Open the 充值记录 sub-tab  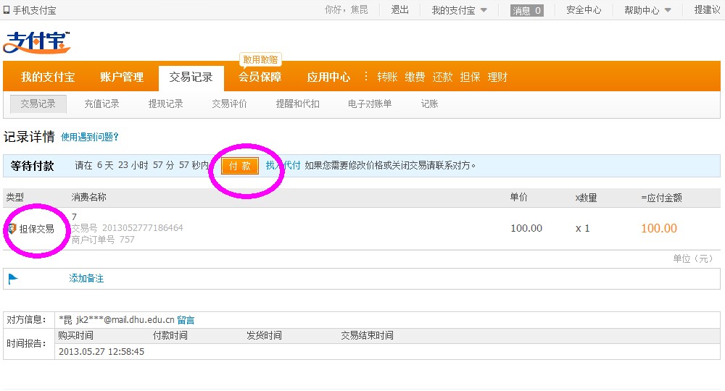[x=101, y=104]
